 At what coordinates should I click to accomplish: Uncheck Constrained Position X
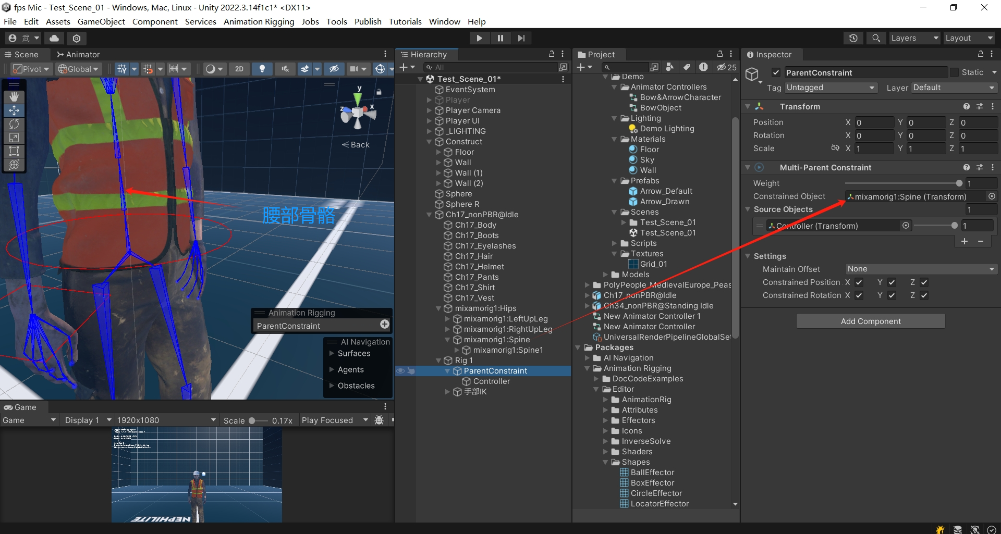pyautogui.click(x=859, y=282)
